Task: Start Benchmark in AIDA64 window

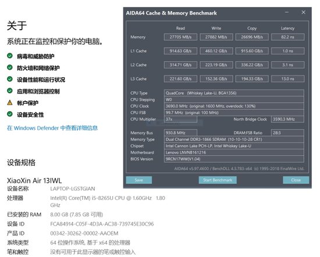Action: coord(218,180)
